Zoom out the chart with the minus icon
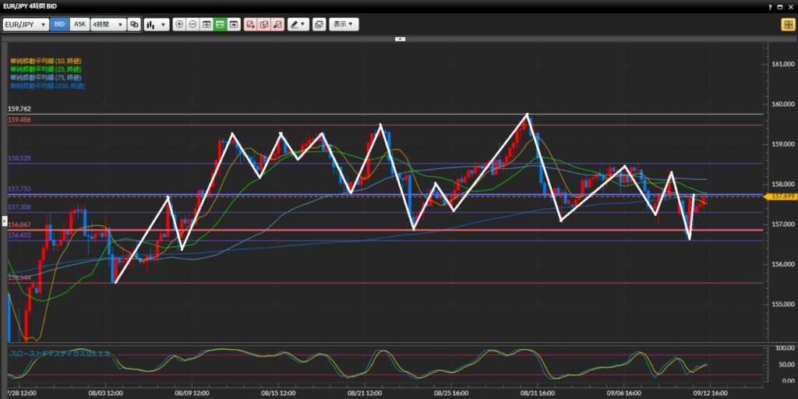Viewport: 798px width, 399px height. pyautogui.click(x=192, y=24)
